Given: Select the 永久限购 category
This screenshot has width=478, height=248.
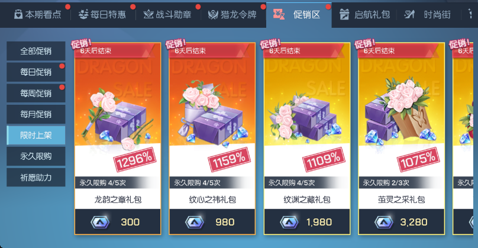Looking at the screenshot, I should 36,156.
